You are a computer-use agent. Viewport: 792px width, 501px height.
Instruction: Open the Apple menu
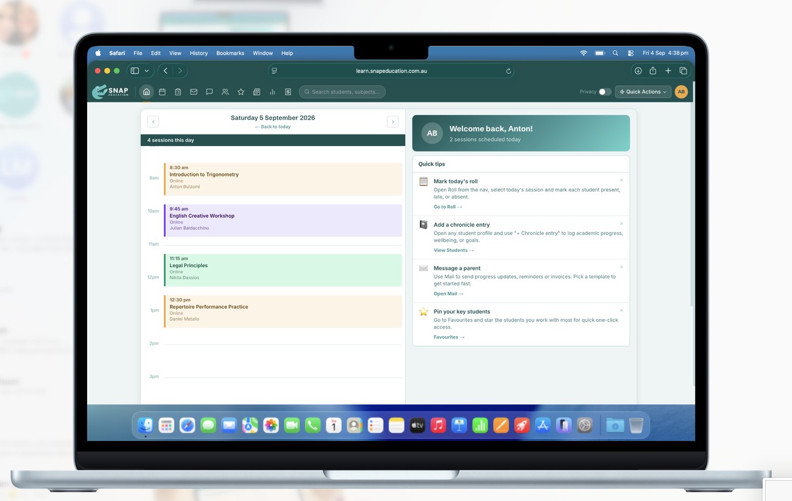(x=98, y=53)
